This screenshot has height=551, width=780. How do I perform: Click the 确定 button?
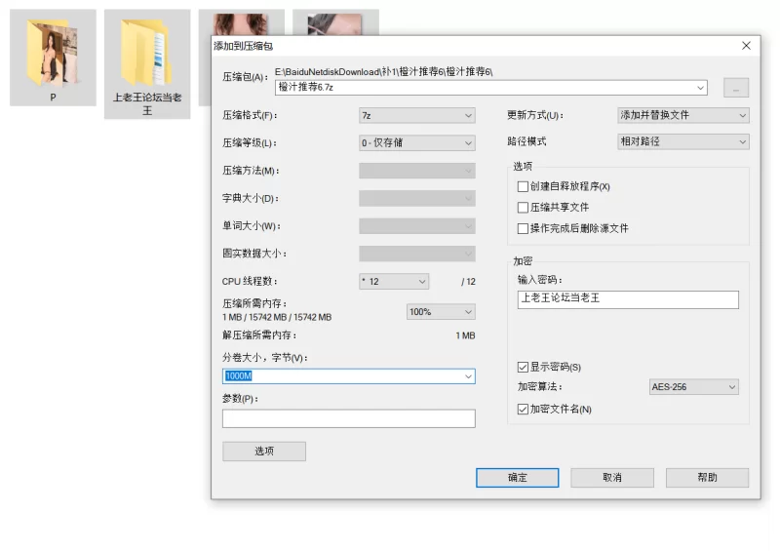click(x=518, y=478)
